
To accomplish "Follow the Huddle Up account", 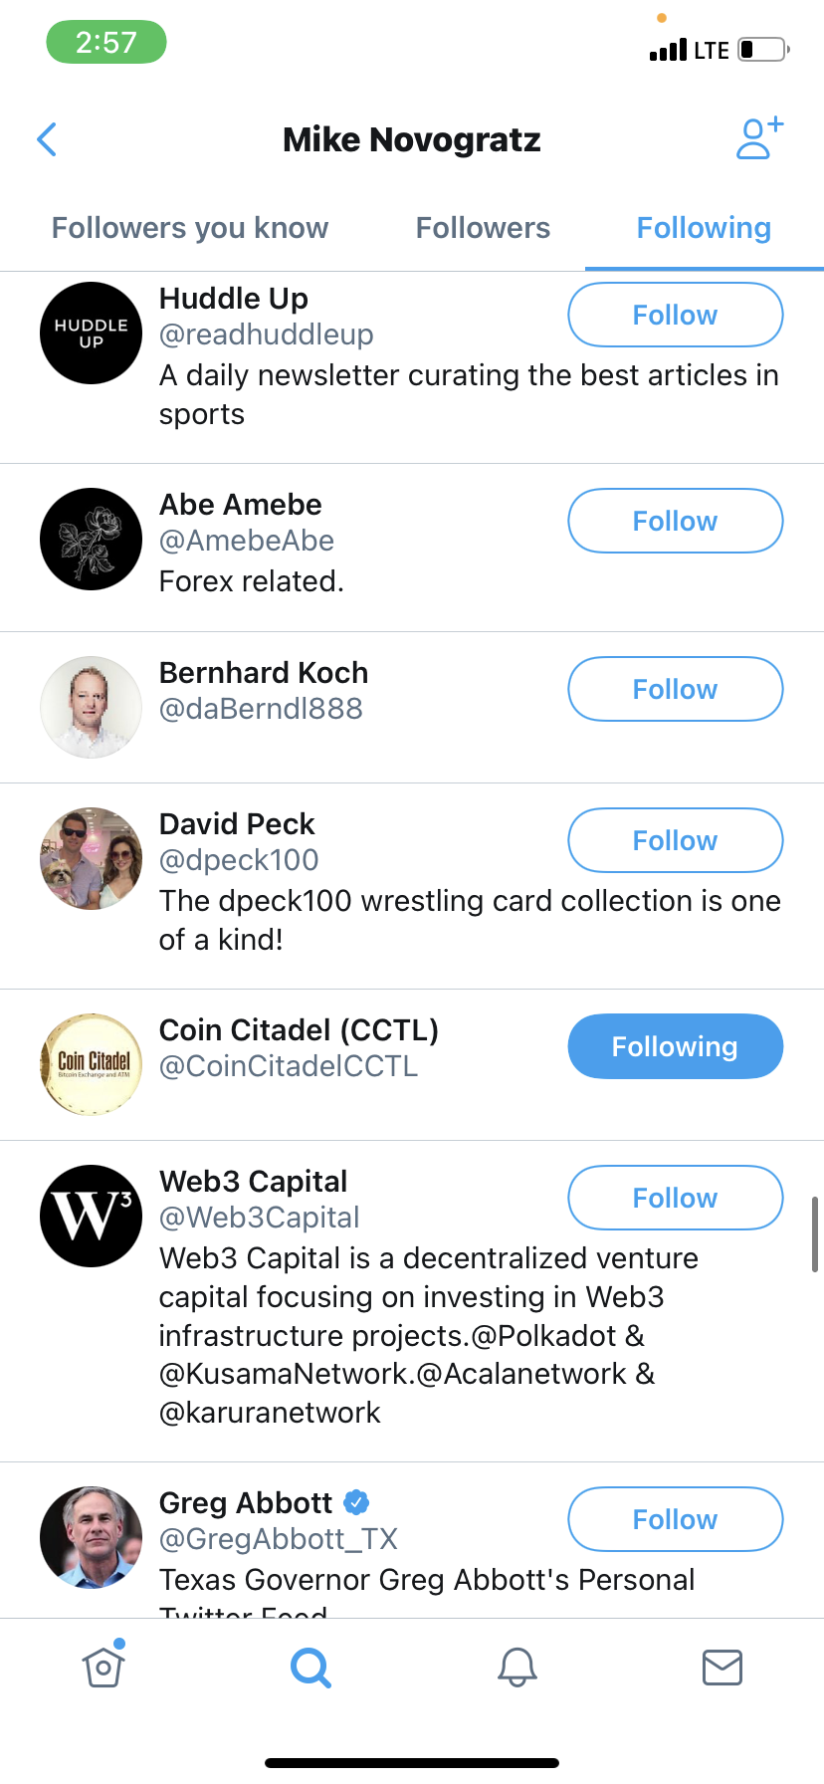I will click(675, 315).
